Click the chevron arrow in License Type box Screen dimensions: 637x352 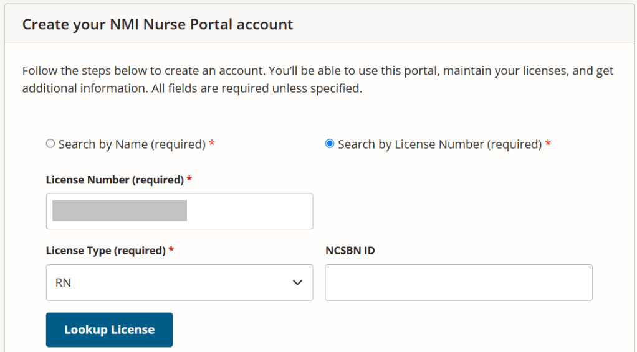point(297,283)
